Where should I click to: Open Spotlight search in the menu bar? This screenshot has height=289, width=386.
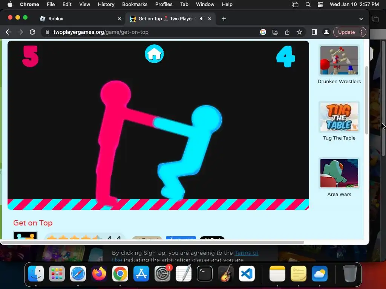[x=308, y=5]
